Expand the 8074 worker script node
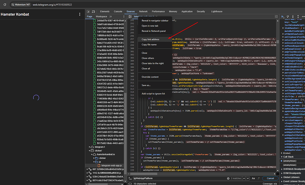 (87, 180)
